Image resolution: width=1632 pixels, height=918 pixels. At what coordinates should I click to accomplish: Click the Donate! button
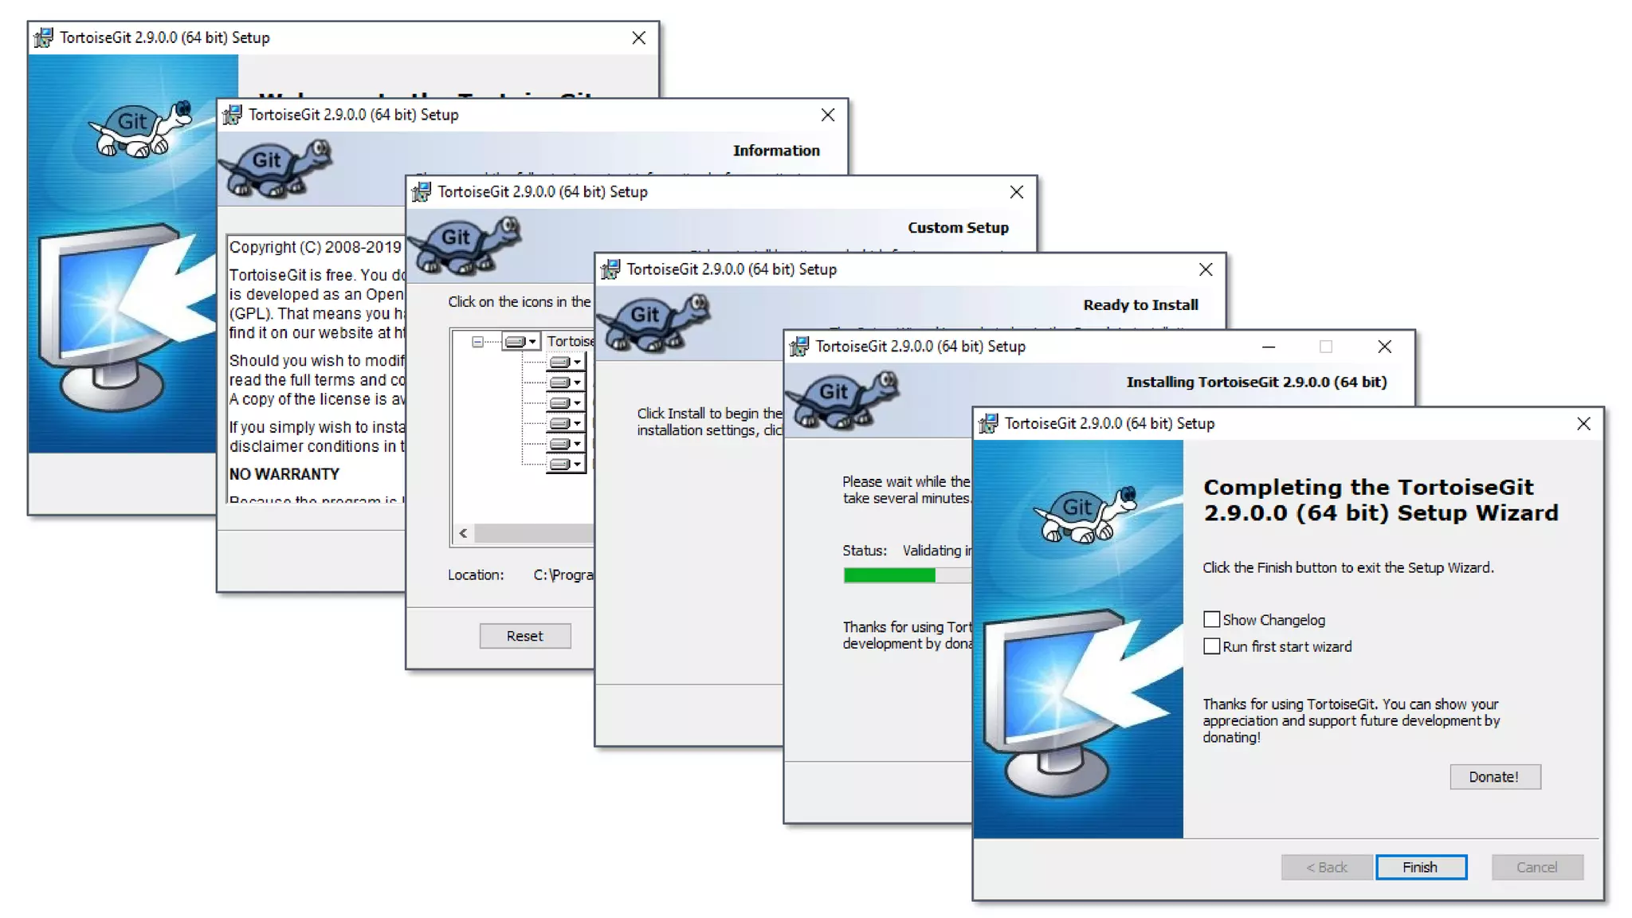[1494, 777]
